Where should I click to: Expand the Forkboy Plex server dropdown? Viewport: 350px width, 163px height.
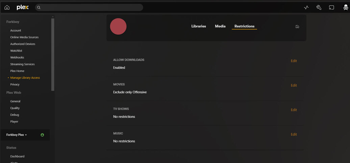click(x=17, y=135)
